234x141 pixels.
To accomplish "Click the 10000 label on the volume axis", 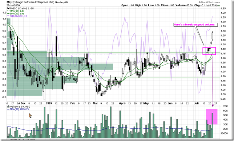I will click(224, 133).
